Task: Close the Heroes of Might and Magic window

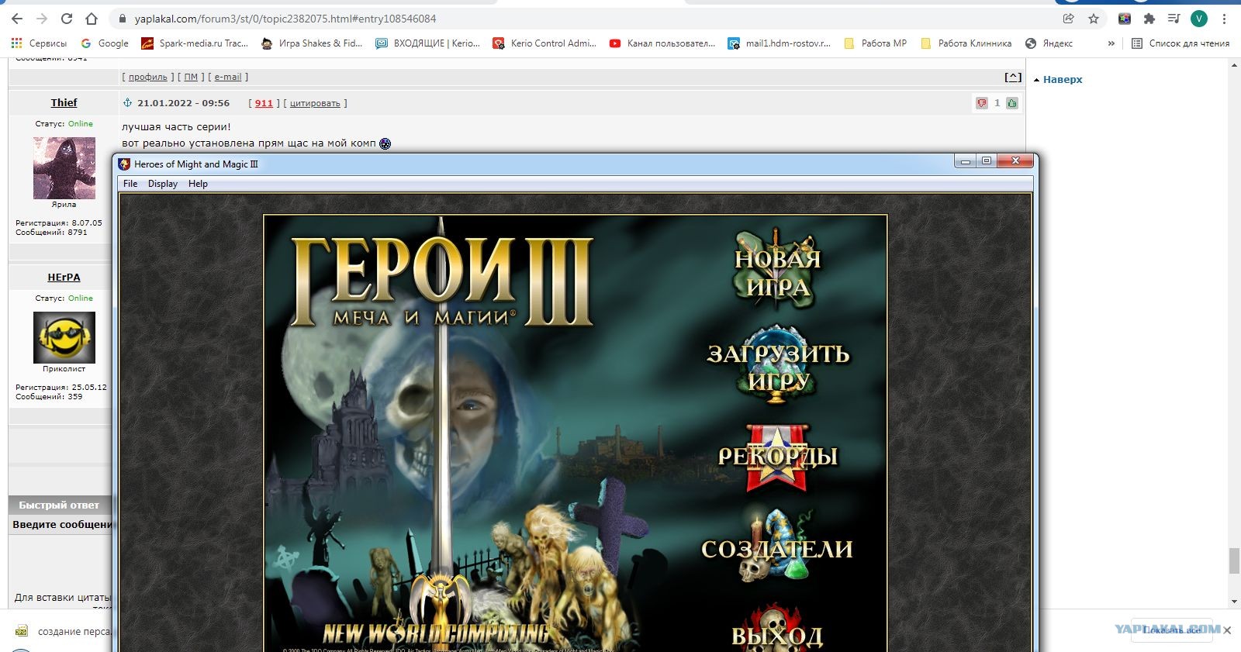Action: click(x=1015, y=161)
